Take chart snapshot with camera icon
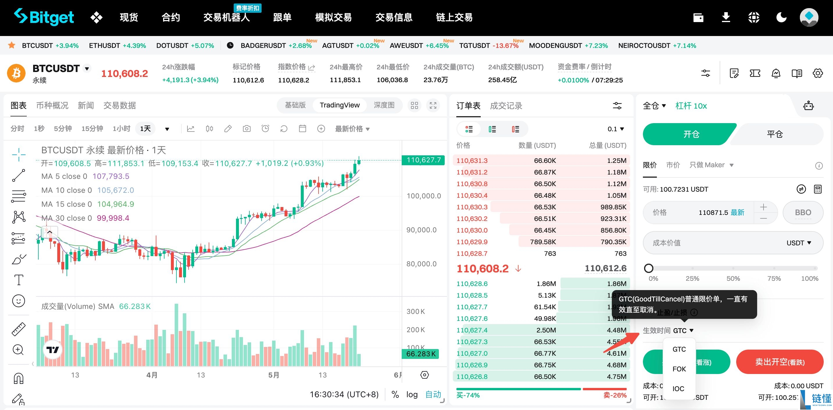The height and width of the screenshot is (410, 833). pos(246,129)
